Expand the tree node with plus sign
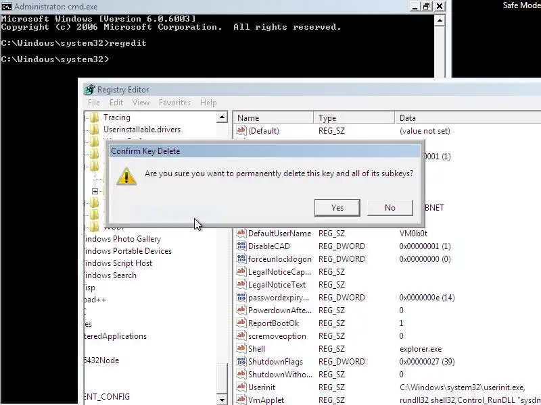Screen dimensions: 541x405 pos(95,191)
